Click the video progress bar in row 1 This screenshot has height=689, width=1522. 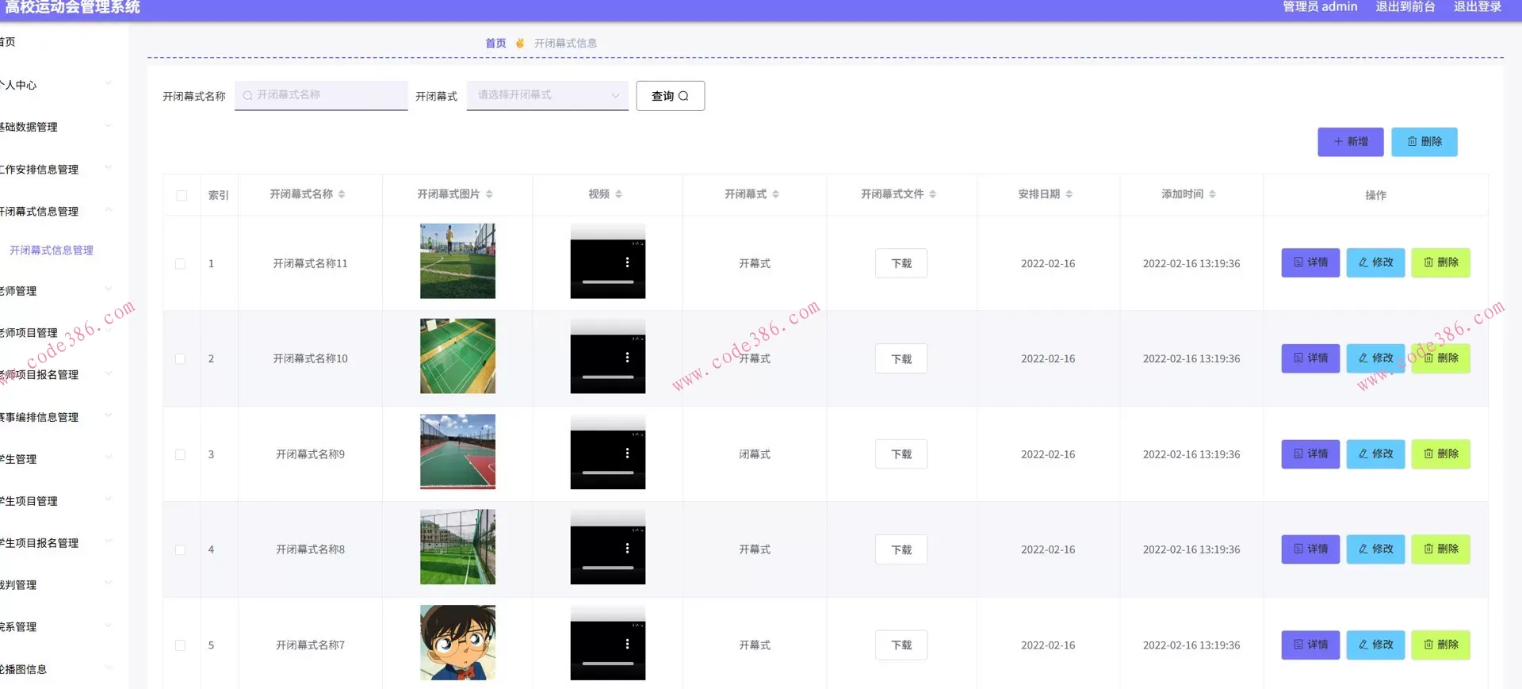tap(608, 282)
